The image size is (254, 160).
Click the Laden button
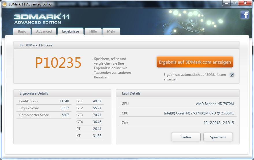tap(186, 137)
